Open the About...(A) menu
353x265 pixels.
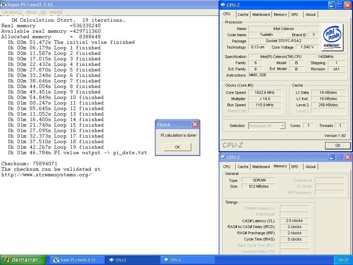coord(36,12)
